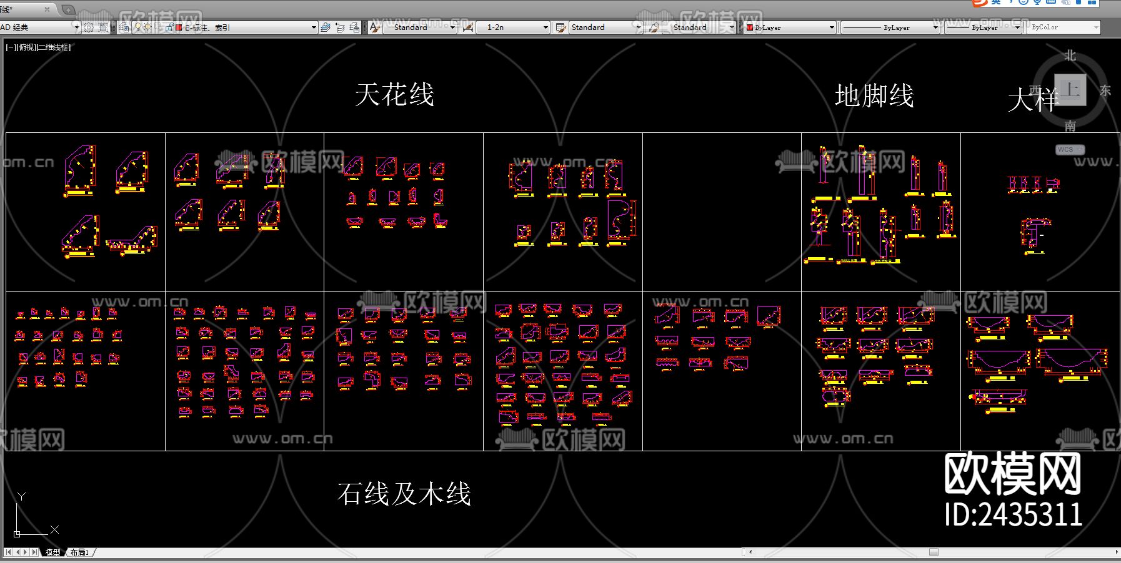Open workspace settings gear icon
This screenshot has width=1121, height=563.
[89, 27]
